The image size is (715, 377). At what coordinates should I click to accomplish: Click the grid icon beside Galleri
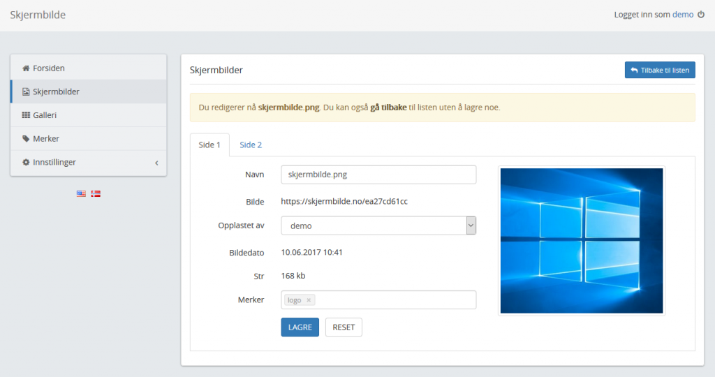pyautogui.click(x=26, y=115)
